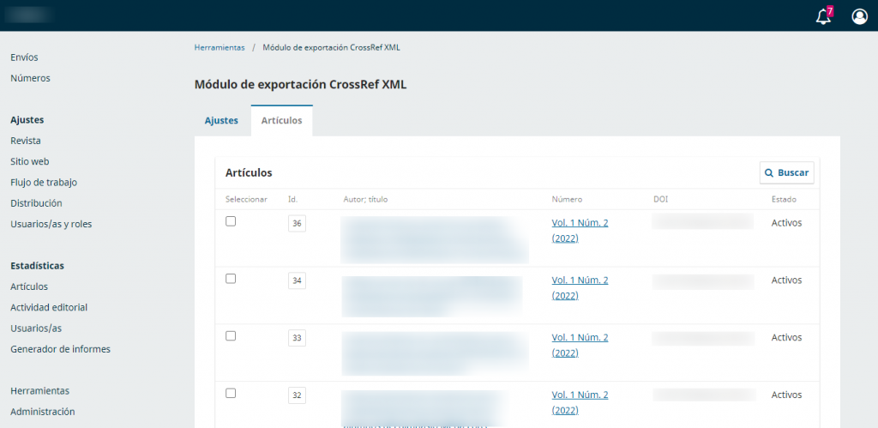The width and height of the screenshot is (878, 428).
Task: Click the Id. box showing 36
Action: coord(297,224)
